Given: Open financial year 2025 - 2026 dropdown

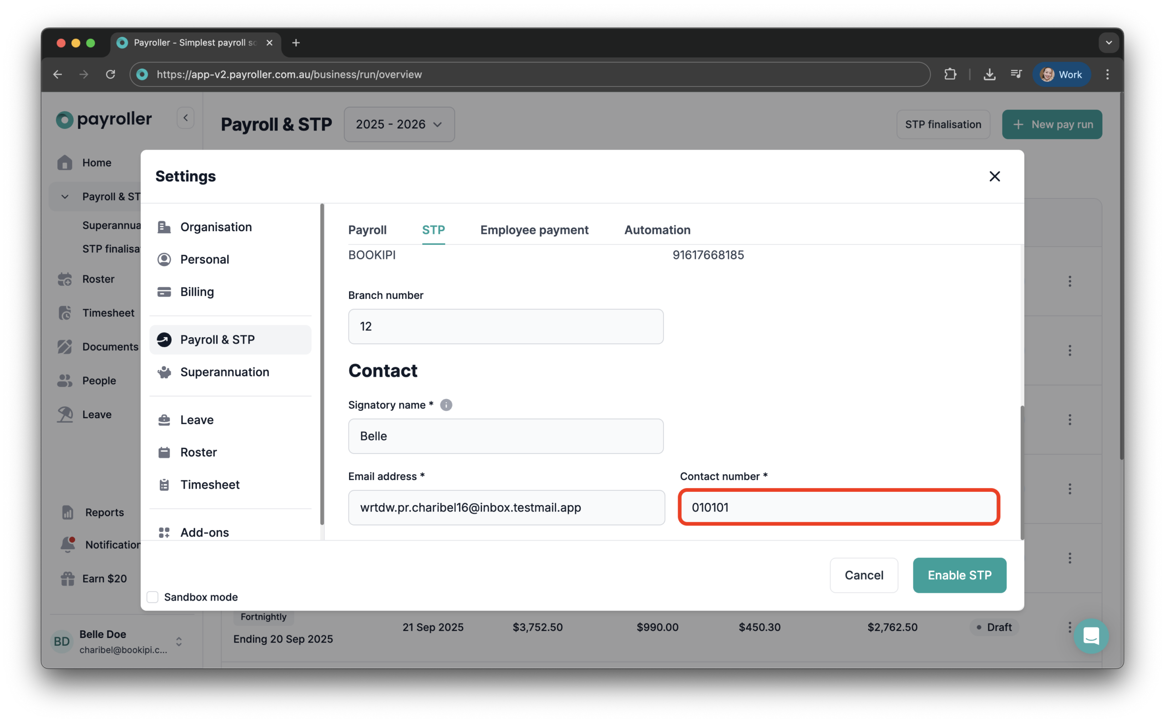Looking at the screenshot, I should click(400, 124).
